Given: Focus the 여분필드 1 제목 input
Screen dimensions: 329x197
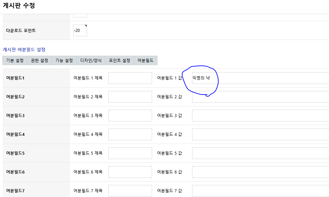Looking at the screenshot, I should coord(130,78).
